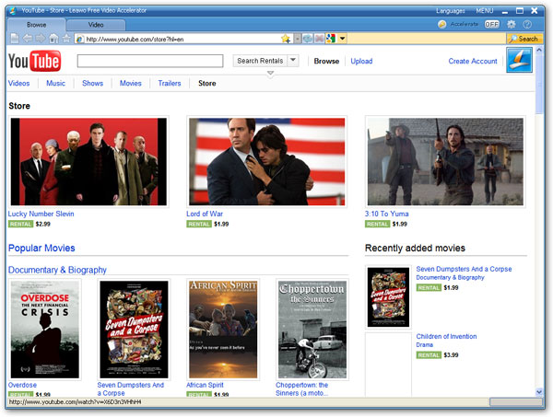Click the Google search engine icon
Viewport: 553px width, 417px height.
coord(331,39)
